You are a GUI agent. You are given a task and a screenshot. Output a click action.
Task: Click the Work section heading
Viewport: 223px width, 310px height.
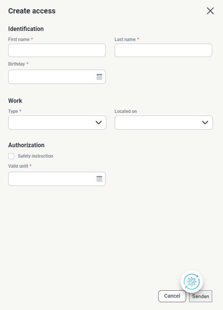pyautogui.click(x=15, y=101)
